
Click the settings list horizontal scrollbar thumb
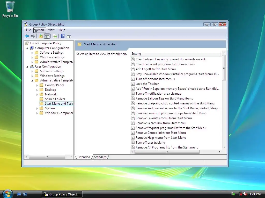[x=167, y=152]
